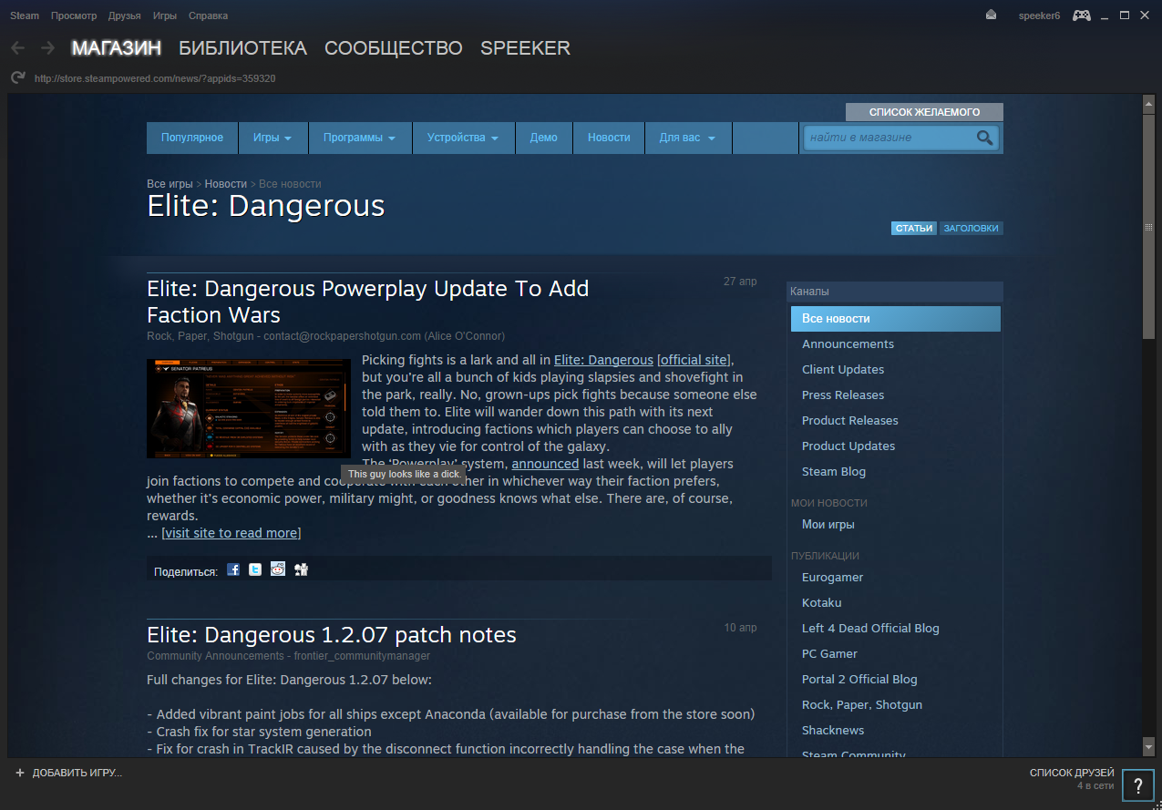1162x810 pixels.
Task: Select Left 4 Dead Official Blog
Action: [870, 629]
